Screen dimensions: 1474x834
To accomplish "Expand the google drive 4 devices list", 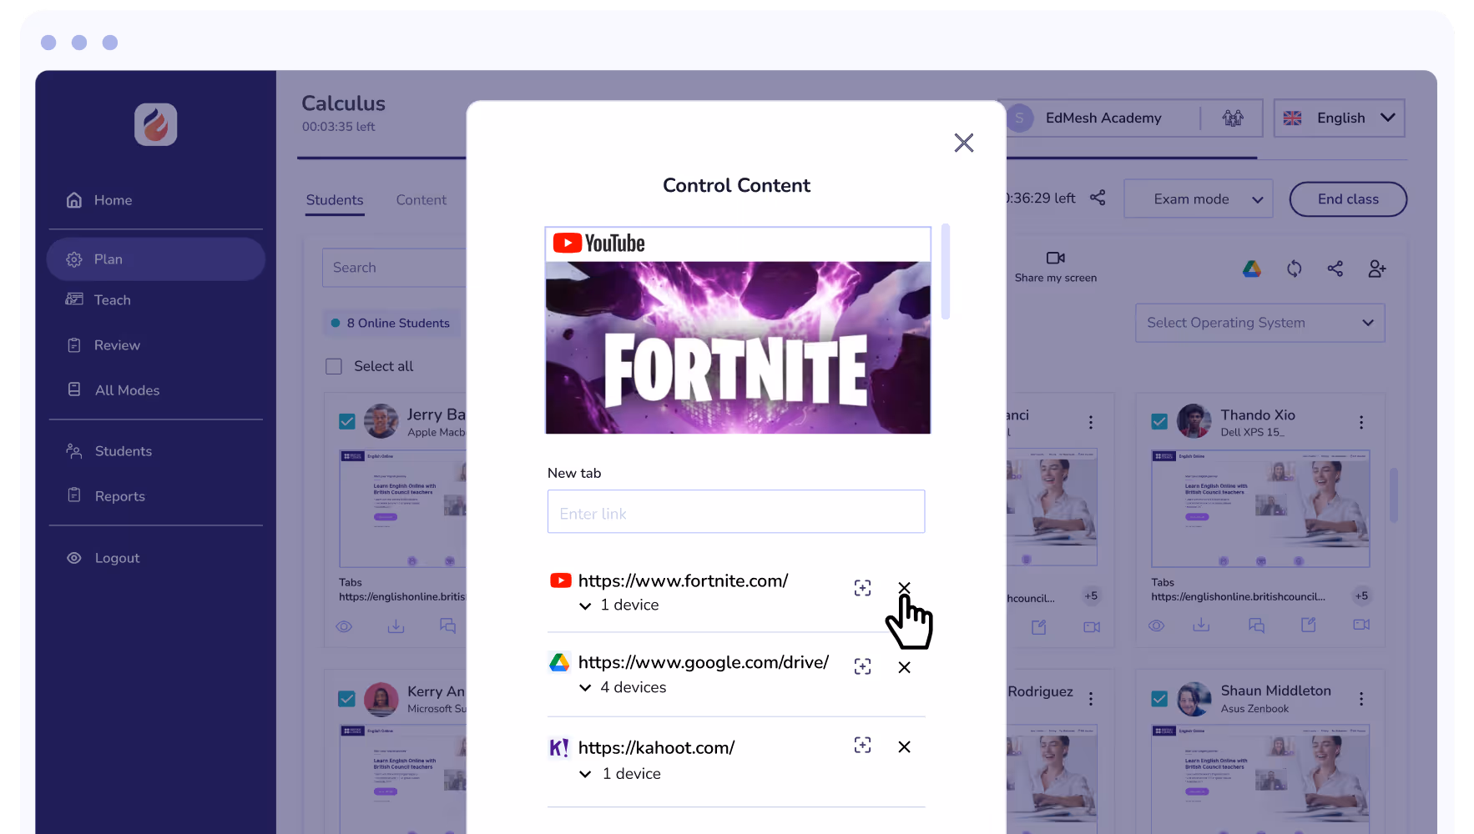I will pos(585,688).
